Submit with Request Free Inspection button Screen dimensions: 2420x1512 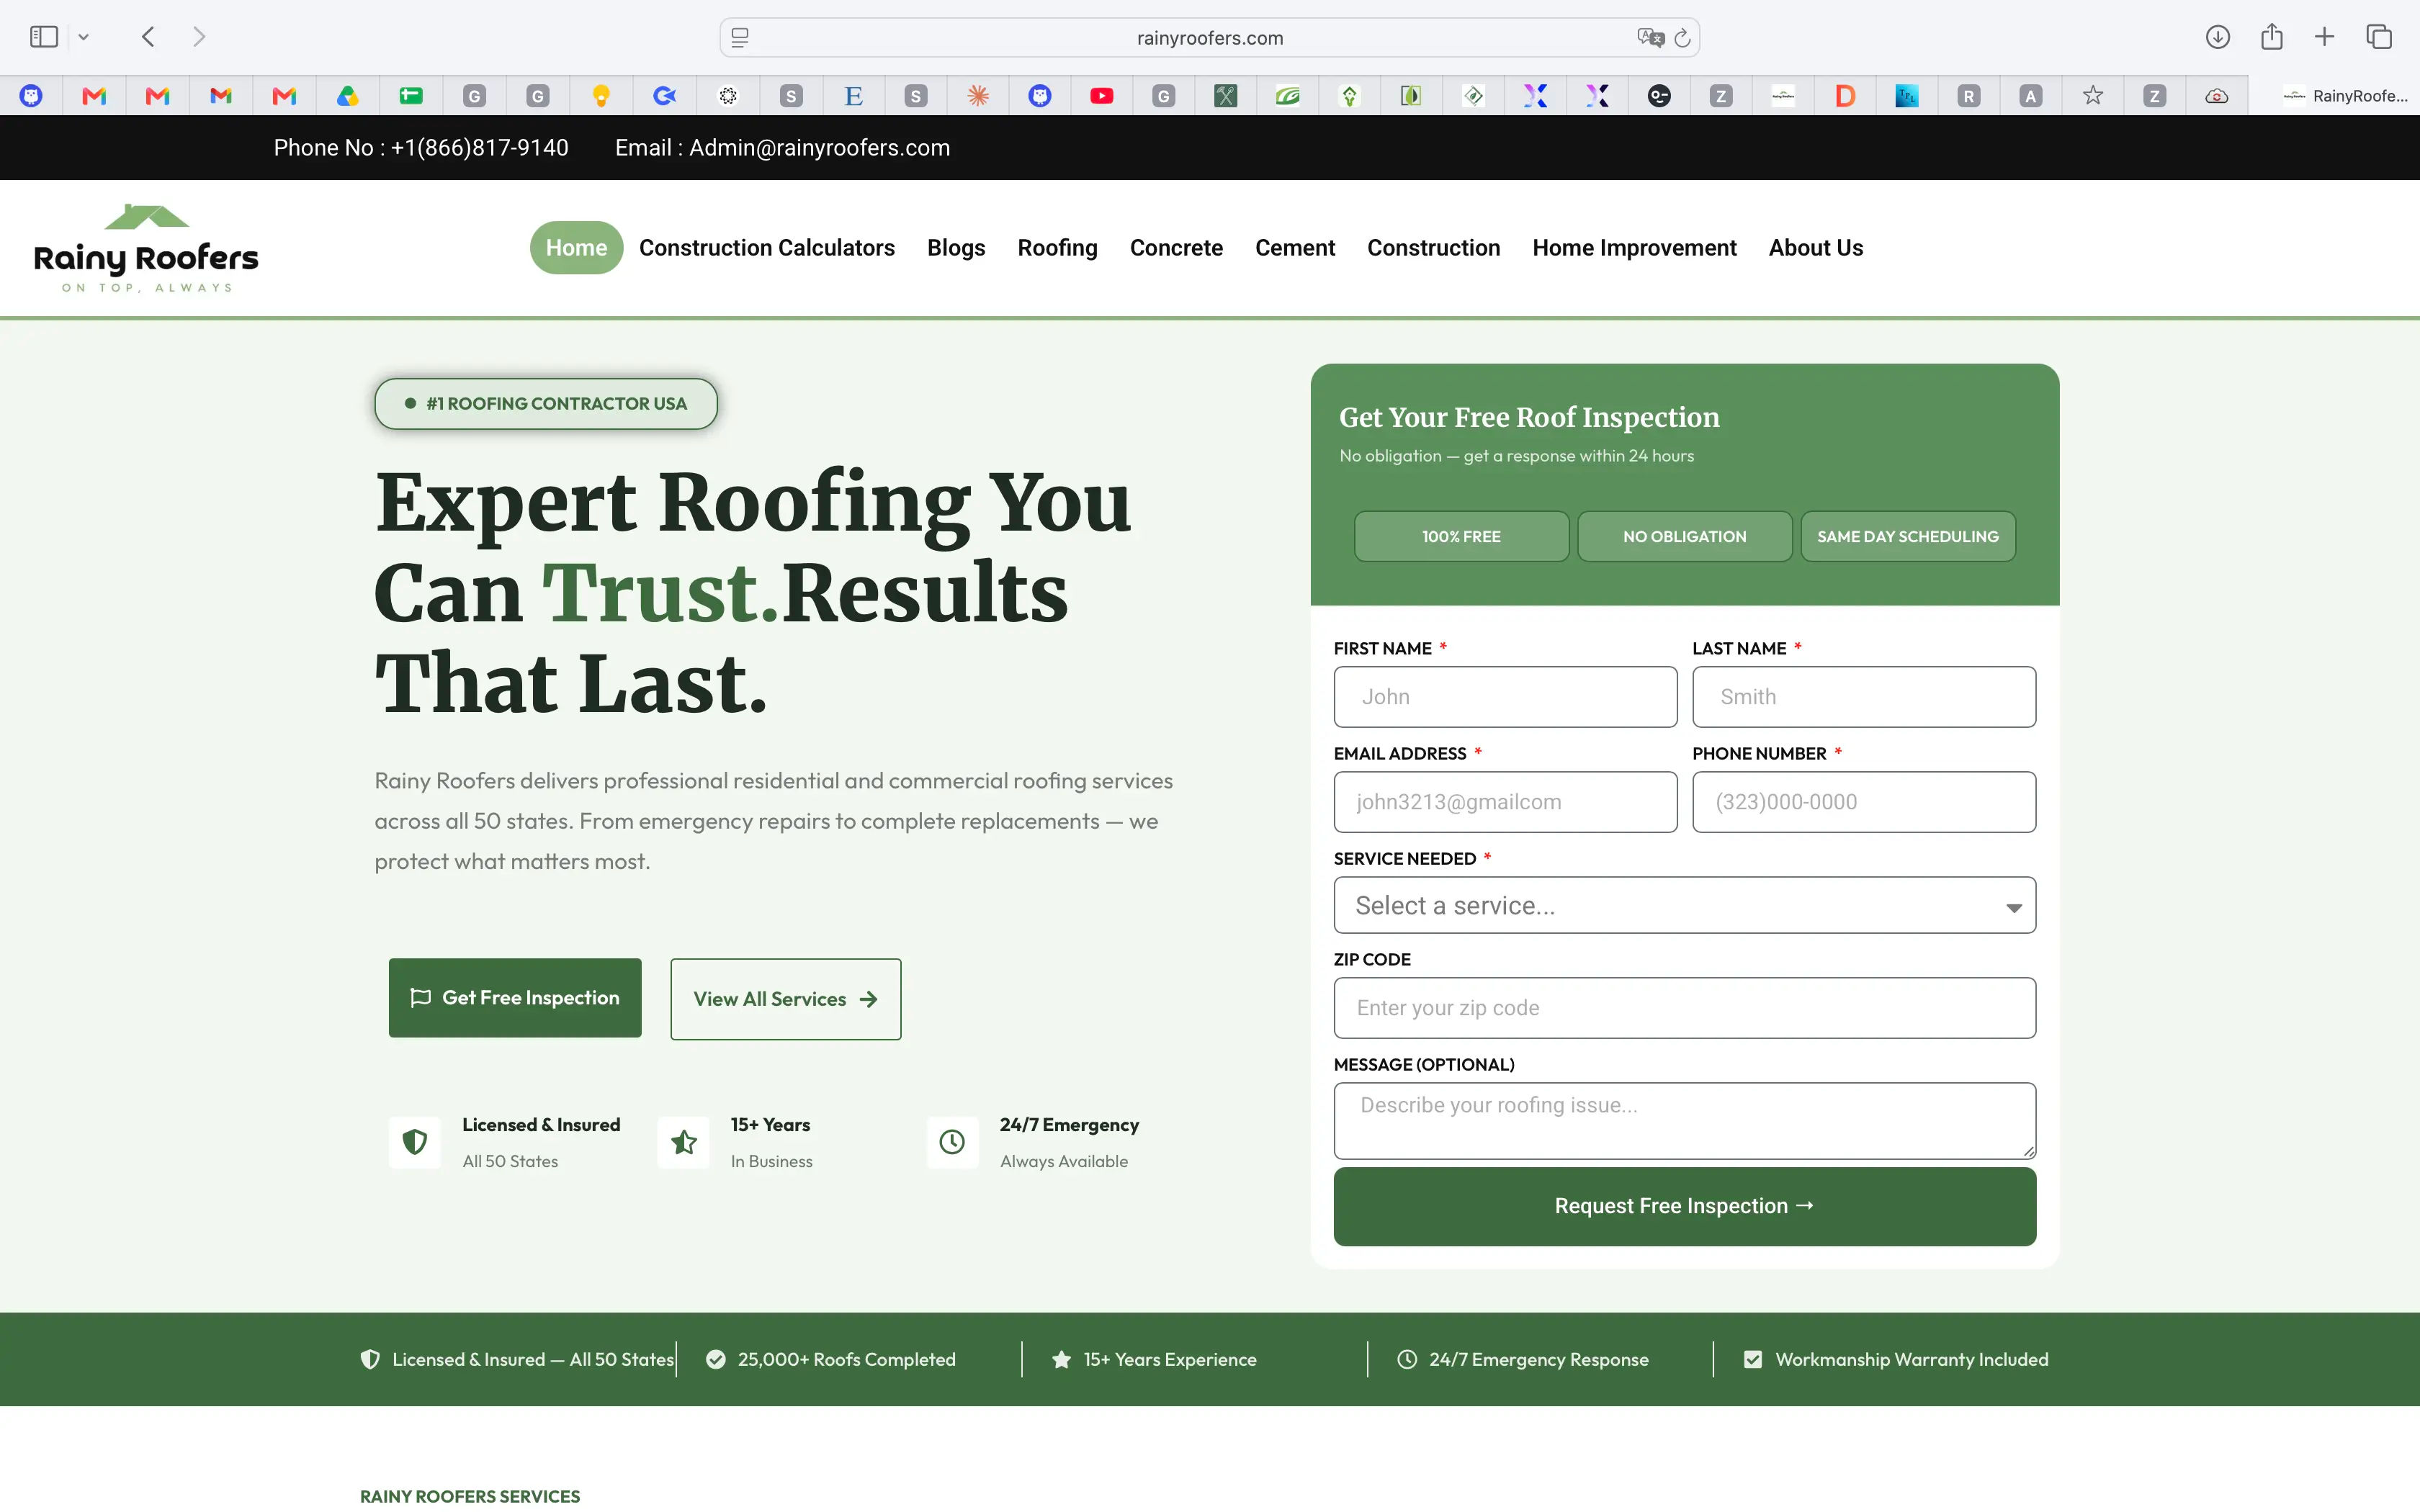(1684, 1206)
